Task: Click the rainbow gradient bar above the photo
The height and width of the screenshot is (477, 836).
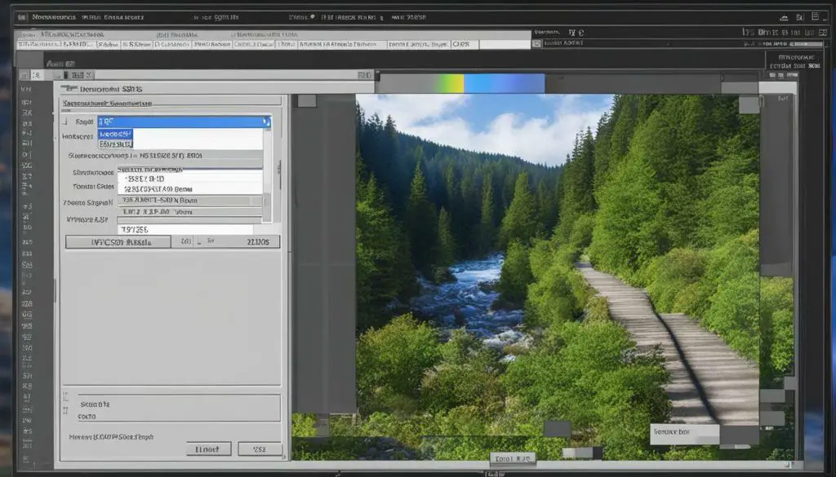Action: tap(462, 84)
